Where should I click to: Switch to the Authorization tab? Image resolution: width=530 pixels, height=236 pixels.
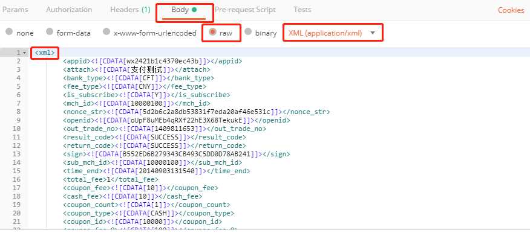coord(69,10)
